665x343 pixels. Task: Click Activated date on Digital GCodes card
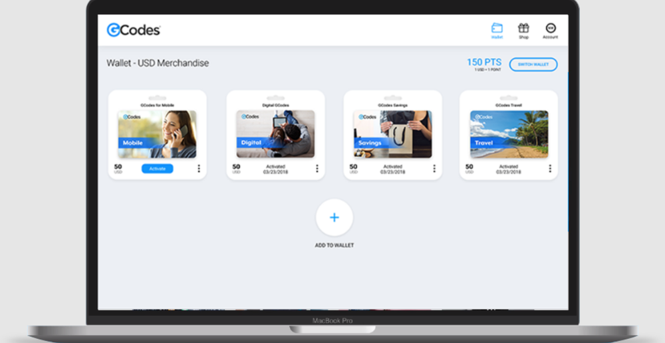[x=276, y=169]
